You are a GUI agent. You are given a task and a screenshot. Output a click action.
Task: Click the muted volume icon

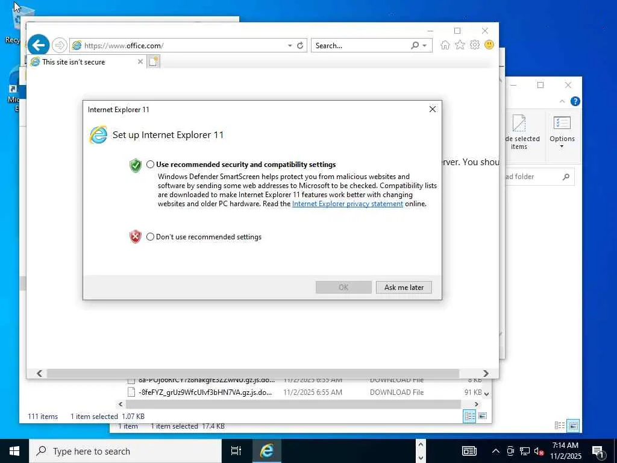click(x=539, y=451)
